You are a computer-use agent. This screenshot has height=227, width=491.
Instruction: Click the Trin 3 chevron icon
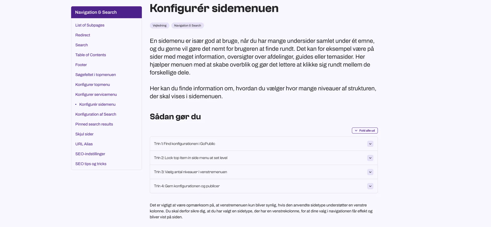click(x=370, y=172)
